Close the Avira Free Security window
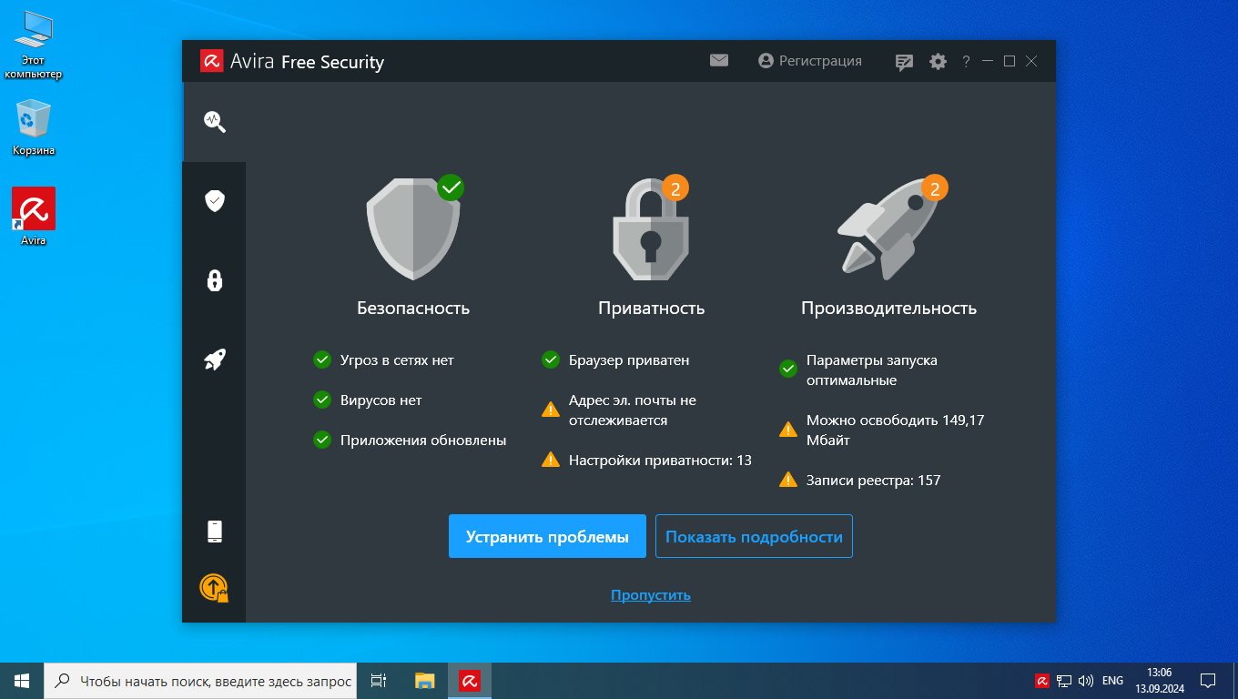 pyautogui.click(x=1031, y=62)
